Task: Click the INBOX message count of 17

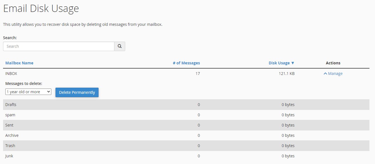Action: pos(197,74)
